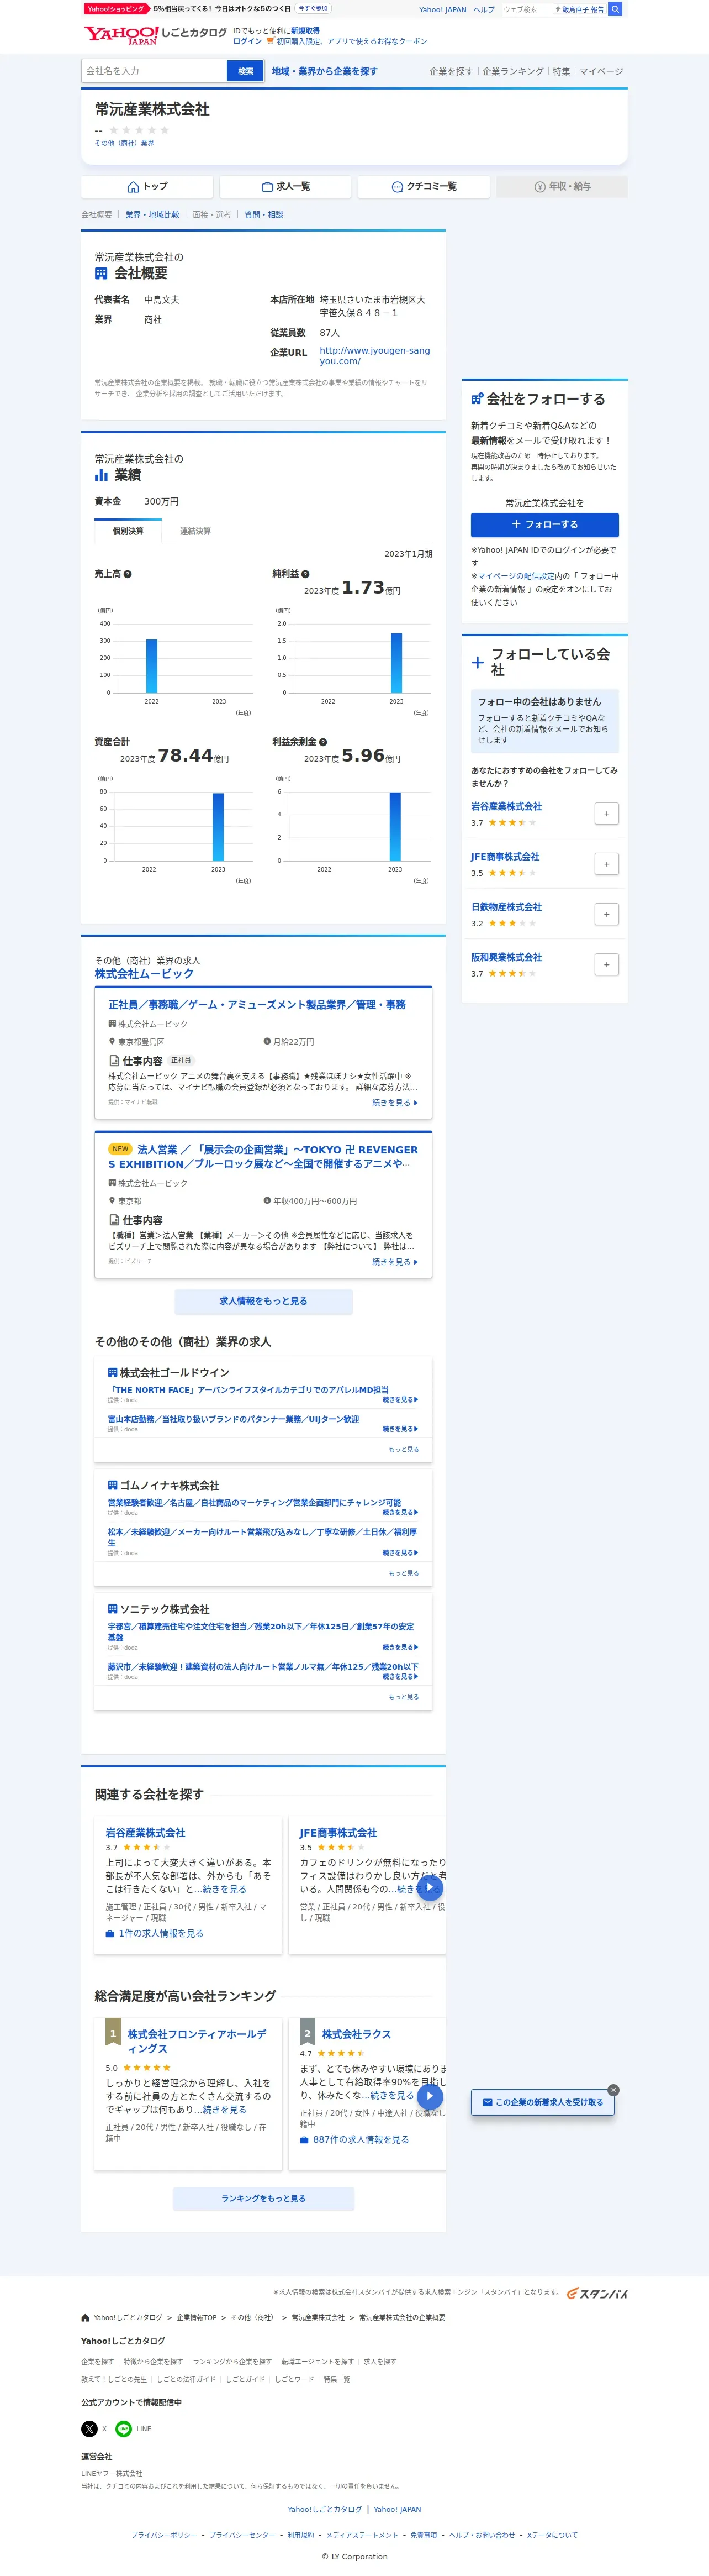The height and width of the screenshot is (2576, 709).
Task: Open the company URL jyougen-sangyou.com
Action: point(374,355)
